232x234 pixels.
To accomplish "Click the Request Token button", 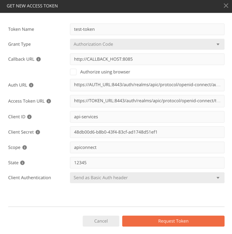I will pyautogui.click(x=173, y=221).
